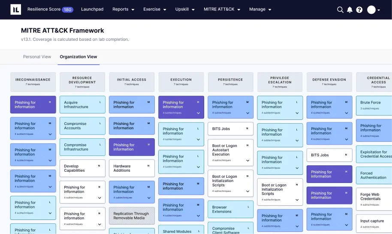Open the MITRE ATT&CK dropdown menu
The height and width of the screenshot is (234, 392).
pos(222,9)
